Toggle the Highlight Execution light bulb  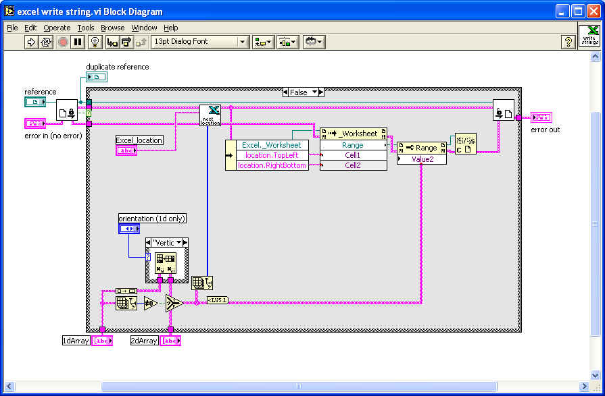pos(95,42)
